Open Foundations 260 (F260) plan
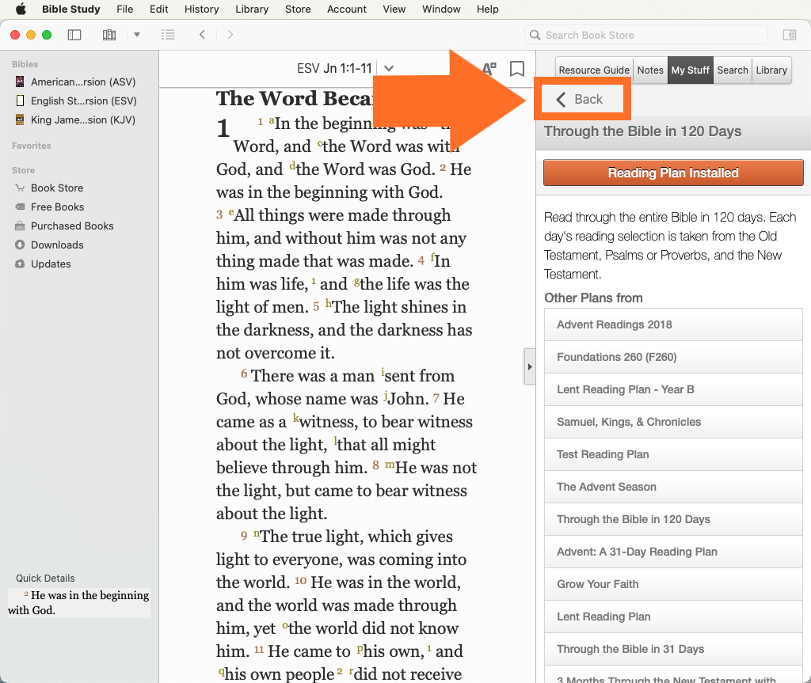811x683 pixels. (673, 357)
